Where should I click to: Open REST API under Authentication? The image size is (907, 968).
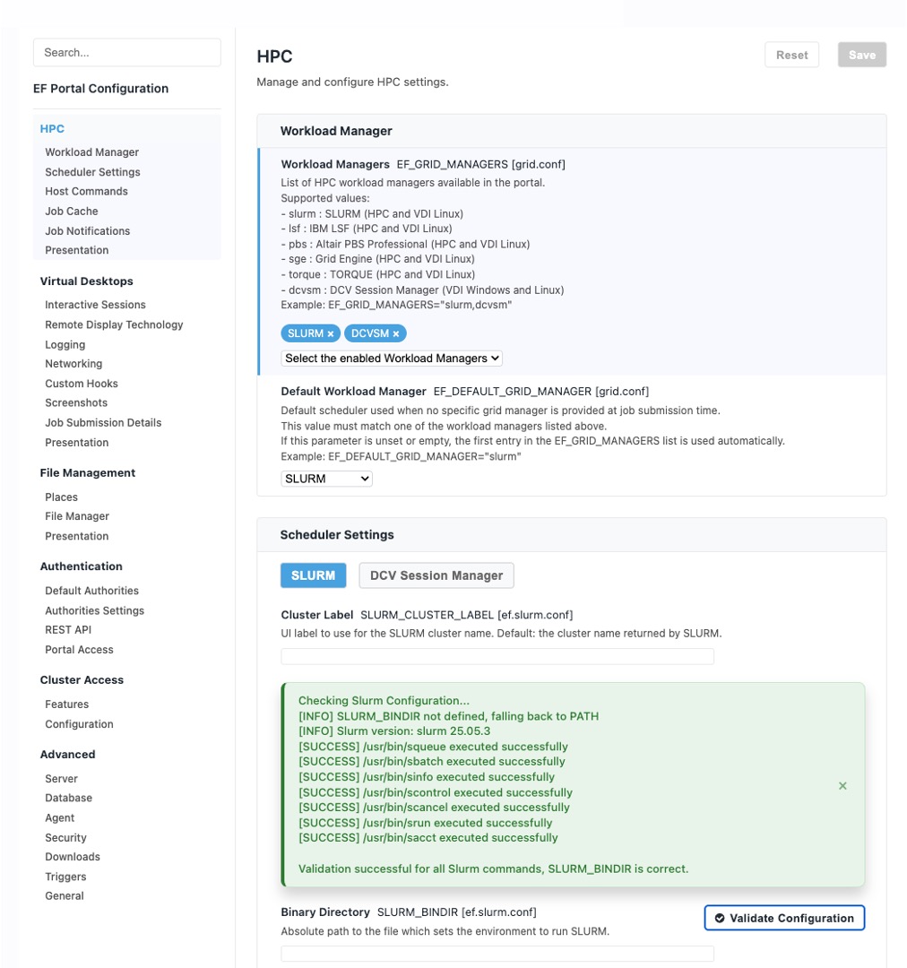[x=68, y=630]
